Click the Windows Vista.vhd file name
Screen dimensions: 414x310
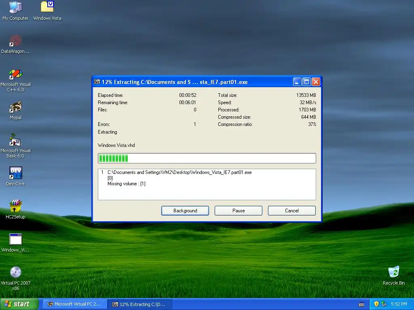116,145
